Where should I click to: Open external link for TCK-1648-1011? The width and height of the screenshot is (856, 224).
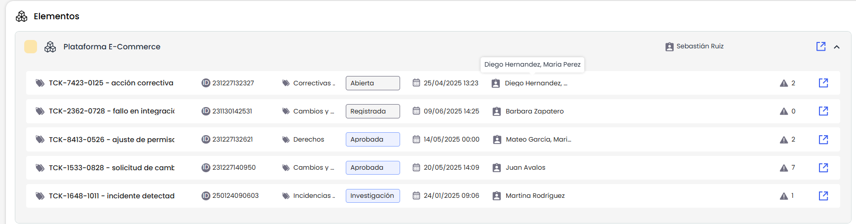pyautogui.click(x=823, y=196)
